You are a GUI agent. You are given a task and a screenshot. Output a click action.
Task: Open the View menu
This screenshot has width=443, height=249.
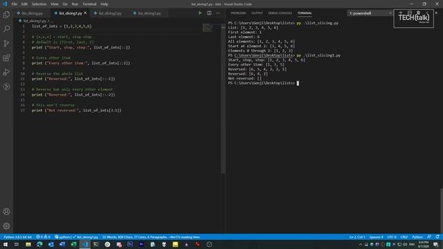[55, 4]
